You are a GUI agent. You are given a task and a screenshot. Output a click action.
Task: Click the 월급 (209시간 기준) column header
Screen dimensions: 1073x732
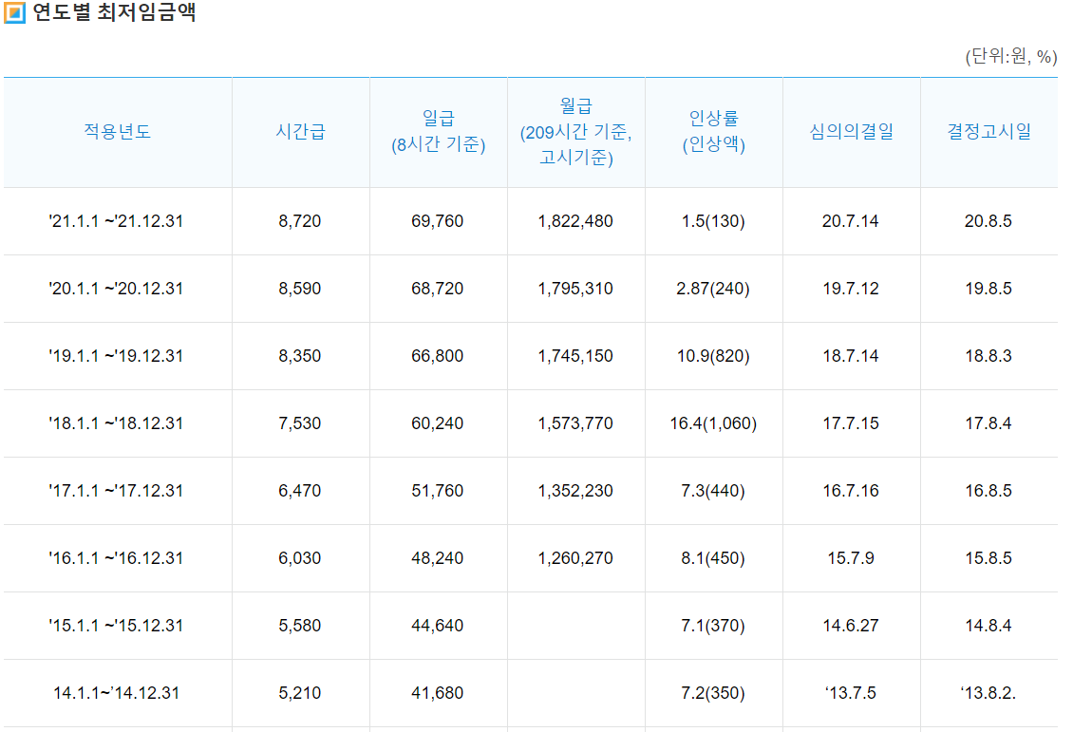(575, 131)
